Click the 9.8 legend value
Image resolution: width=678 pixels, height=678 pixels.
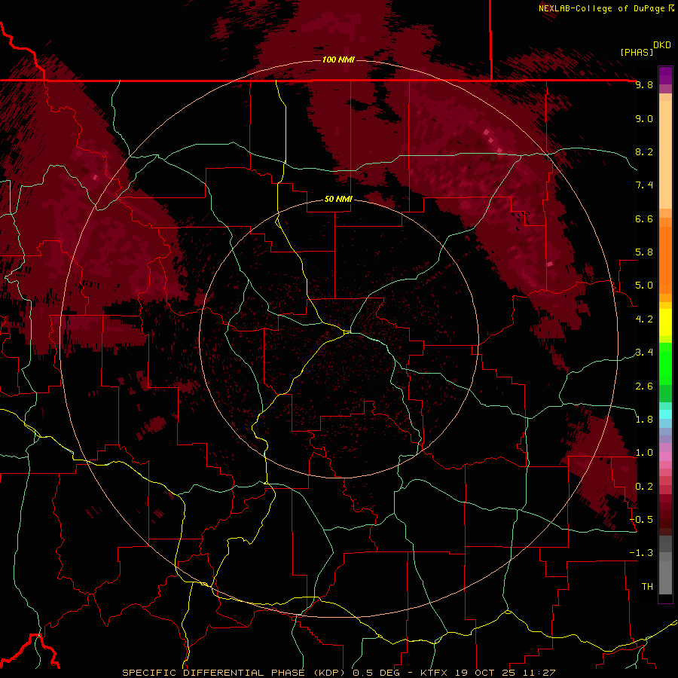(644, 85)
